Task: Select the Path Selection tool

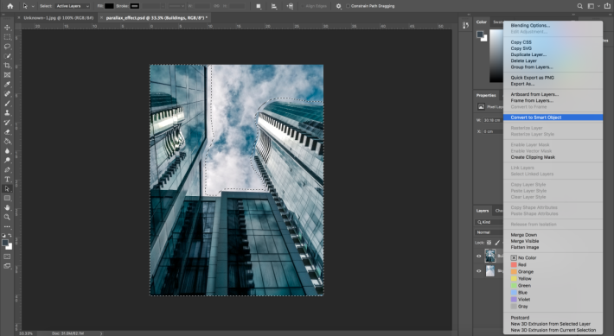Action: pyautogui.click(x=7, y=188)
